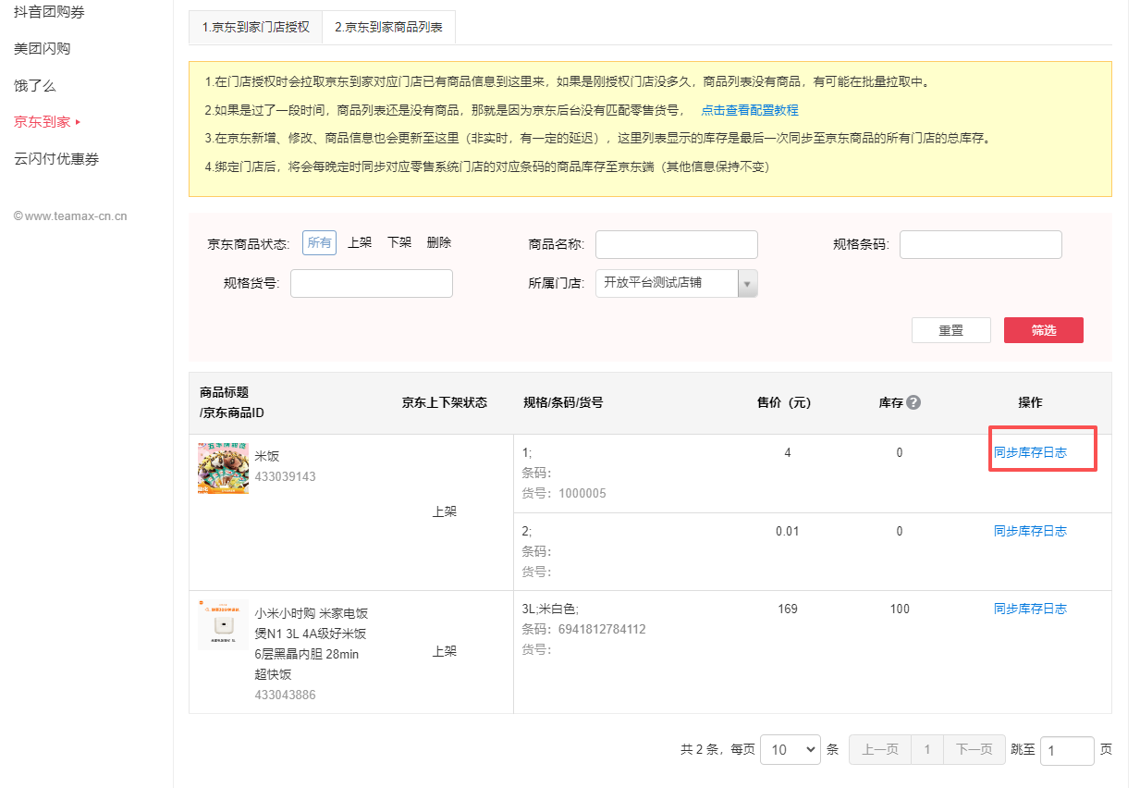
Task: Open the 米饭 product thumbnail
Action: tap(223, 468)
